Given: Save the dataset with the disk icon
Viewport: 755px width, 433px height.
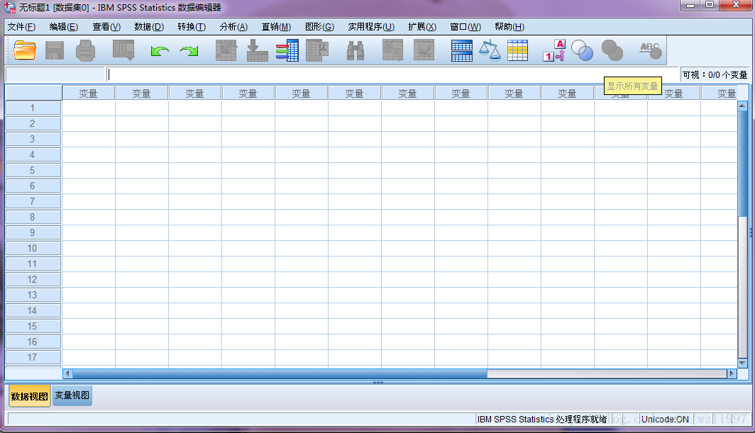Looking at the screenshot, I should pos(55,50).
